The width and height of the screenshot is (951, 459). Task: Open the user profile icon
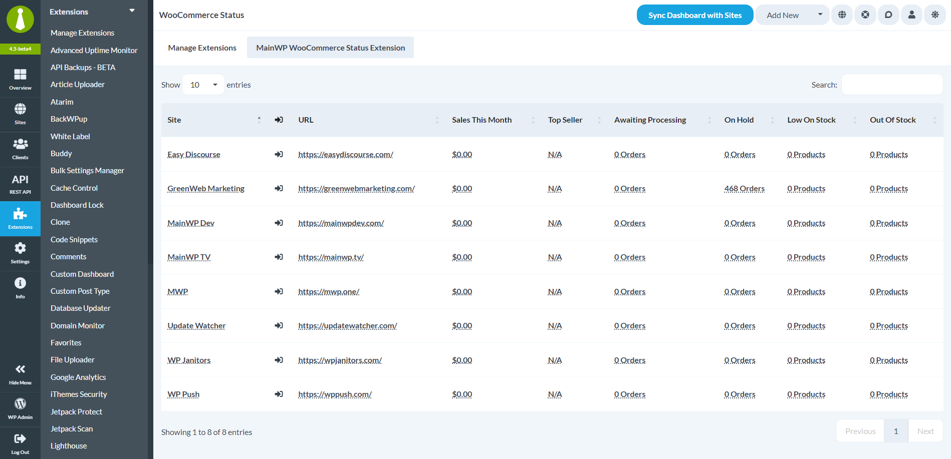click(x=912, y=15)
